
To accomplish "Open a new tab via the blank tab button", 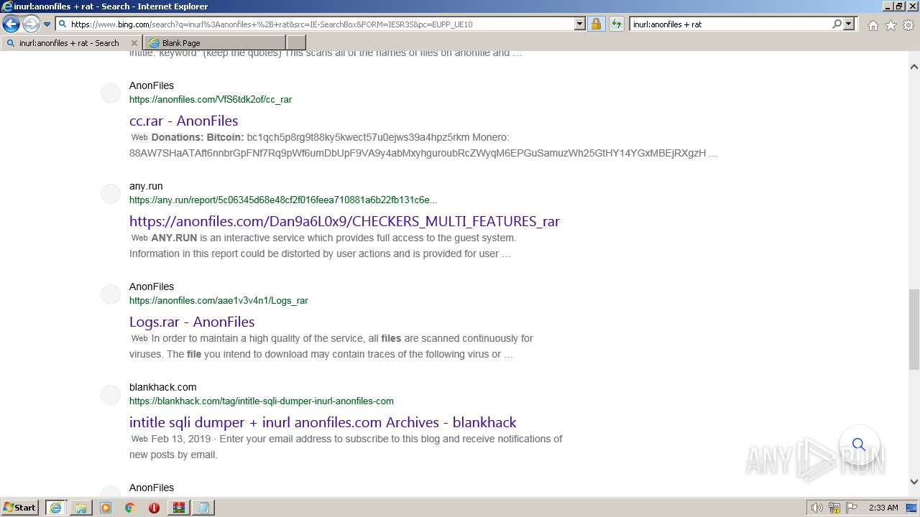I will [x=296, y=43].
